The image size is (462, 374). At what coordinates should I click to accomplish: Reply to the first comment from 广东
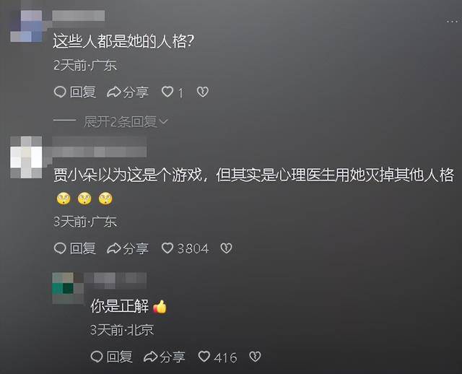click(x=75, y=92)
